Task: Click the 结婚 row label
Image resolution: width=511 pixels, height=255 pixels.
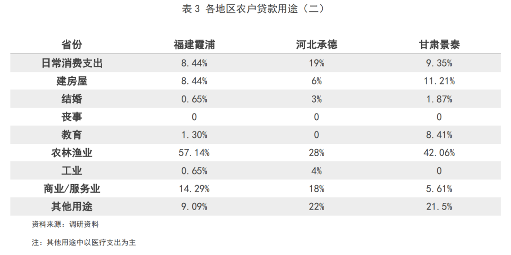Action: pyautogui.click(x=72, y=99)
